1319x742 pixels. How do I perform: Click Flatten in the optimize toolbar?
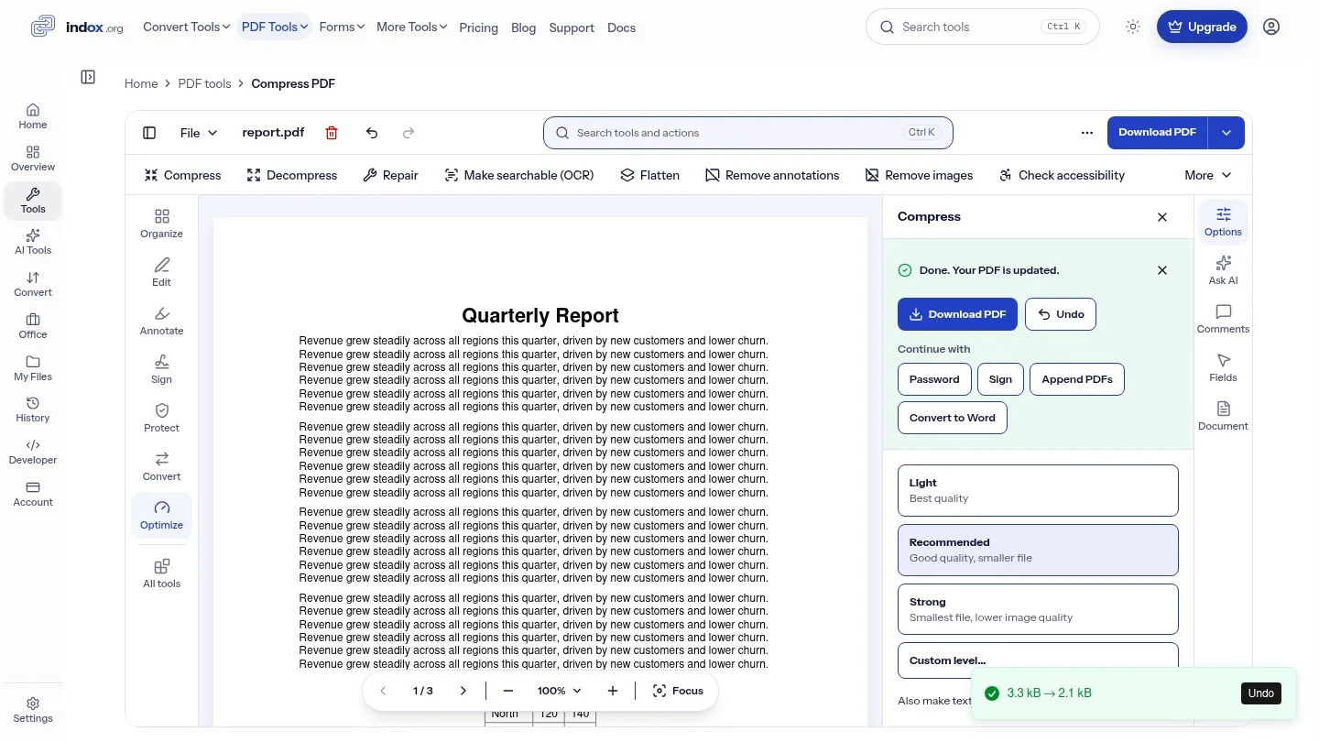coord(649,175)
